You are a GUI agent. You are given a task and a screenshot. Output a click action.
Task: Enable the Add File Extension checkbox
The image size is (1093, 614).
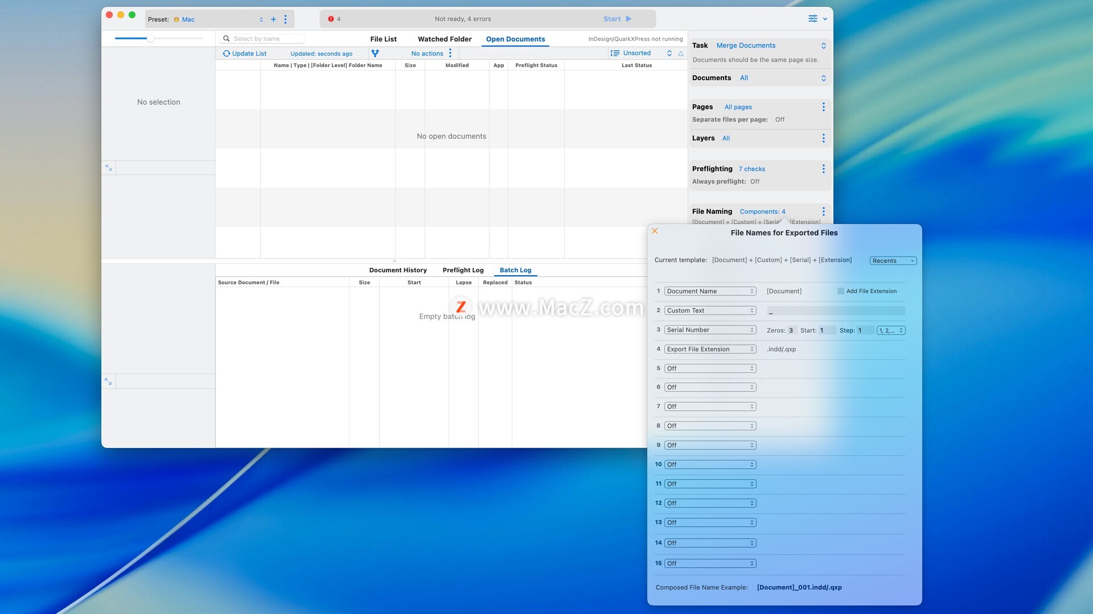pyautogui.click(x=841, y=291)
